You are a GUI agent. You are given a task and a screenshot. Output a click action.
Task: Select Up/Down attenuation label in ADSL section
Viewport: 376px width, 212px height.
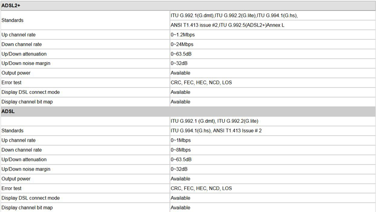click(x=24, y=159)
